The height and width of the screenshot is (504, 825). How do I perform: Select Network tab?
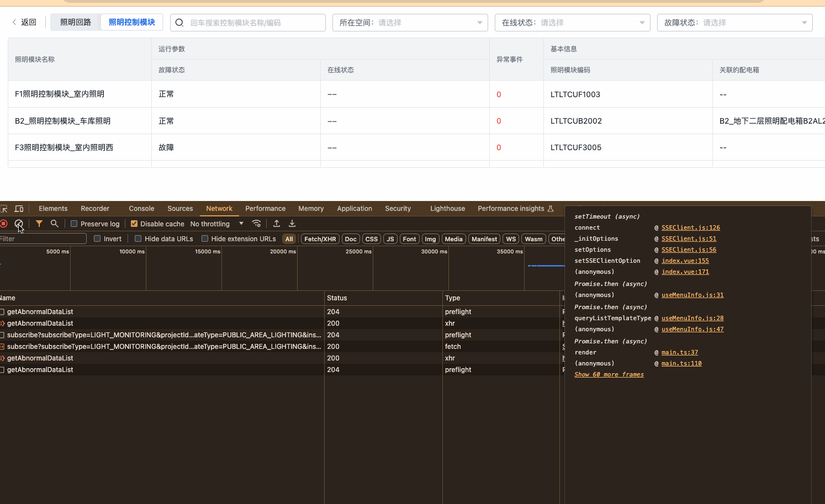219,209
